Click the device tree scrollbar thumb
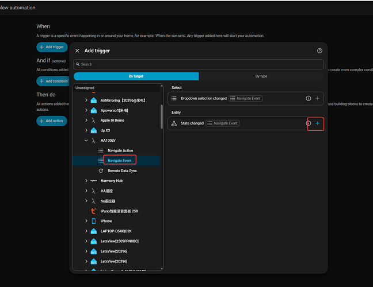The width and height of the screenshot is (373, 287). [x=162, y=117]
